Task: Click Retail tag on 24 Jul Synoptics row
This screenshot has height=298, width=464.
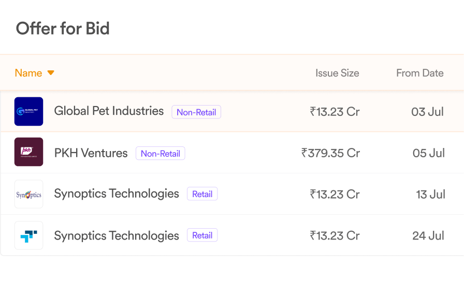Action: click(x=202, y=235)
